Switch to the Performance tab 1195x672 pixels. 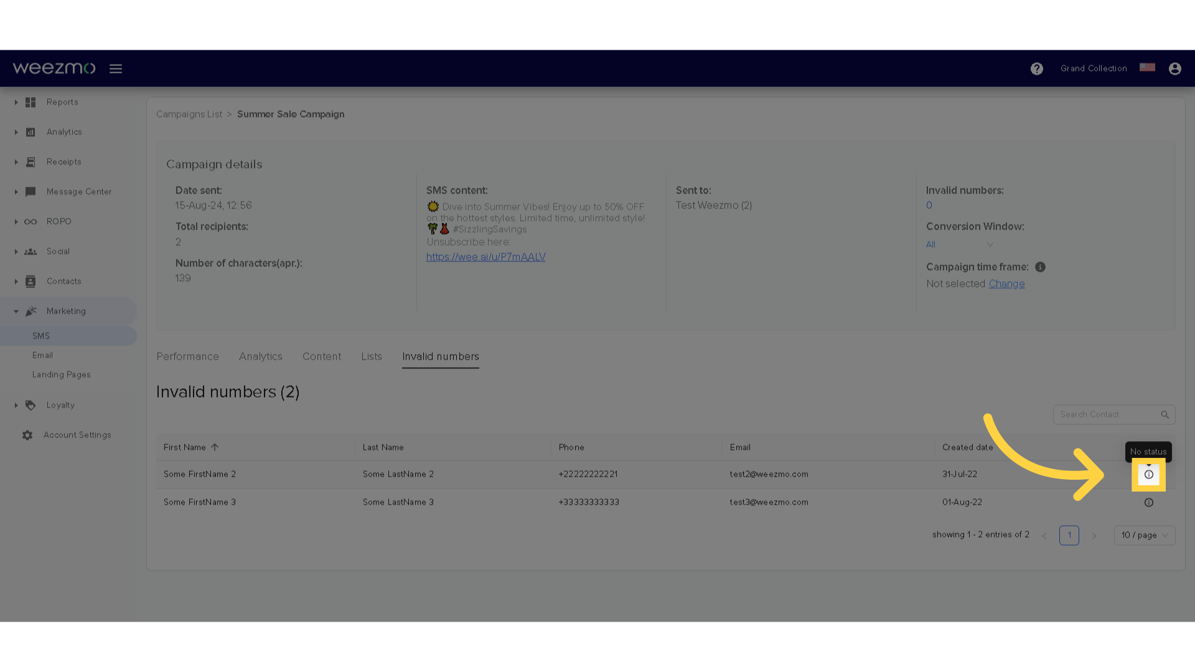click(187, 357)
